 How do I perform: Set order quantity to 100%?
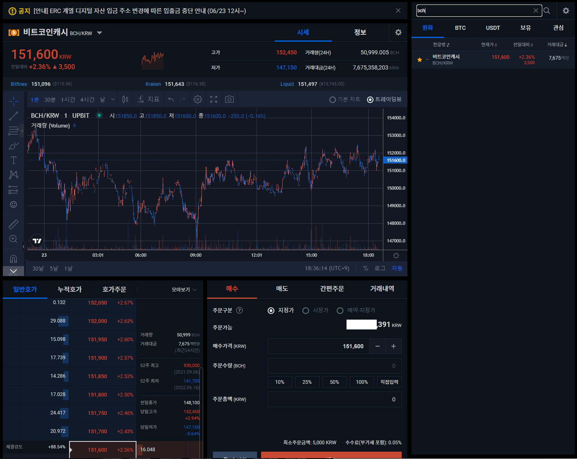(362, 382)
